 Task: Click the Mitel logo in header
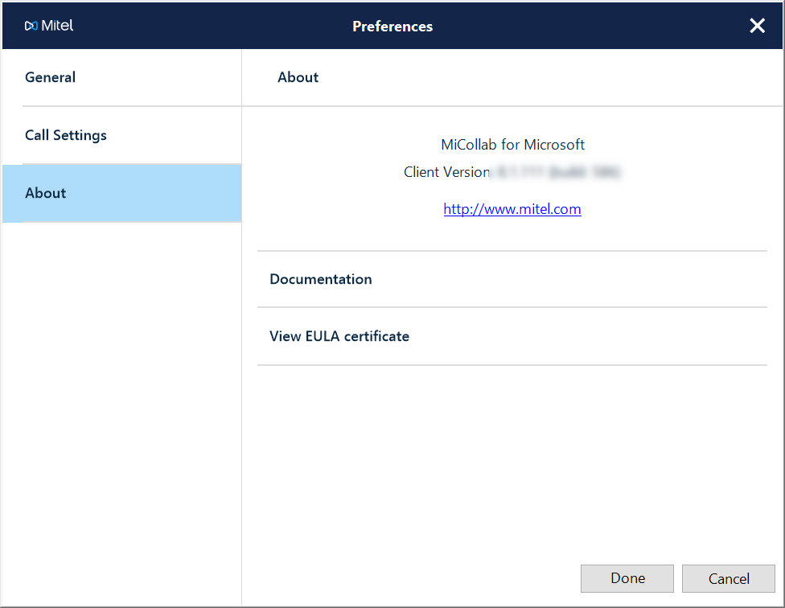coord(49,26)
